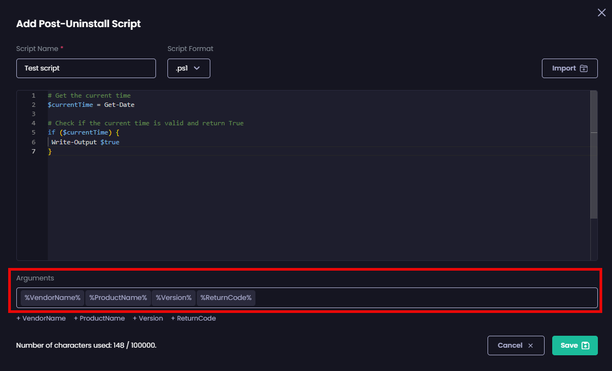Add Version argument via + Version
Image resolution: width=612 pixels, height=371 pixels.
coord(148,318)
